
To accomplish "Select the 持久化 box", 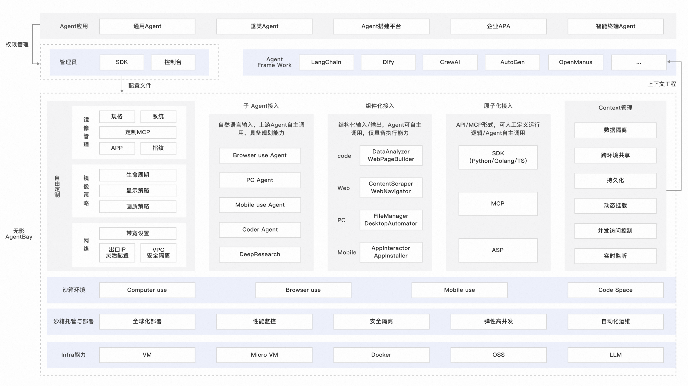I will point(615,180).
